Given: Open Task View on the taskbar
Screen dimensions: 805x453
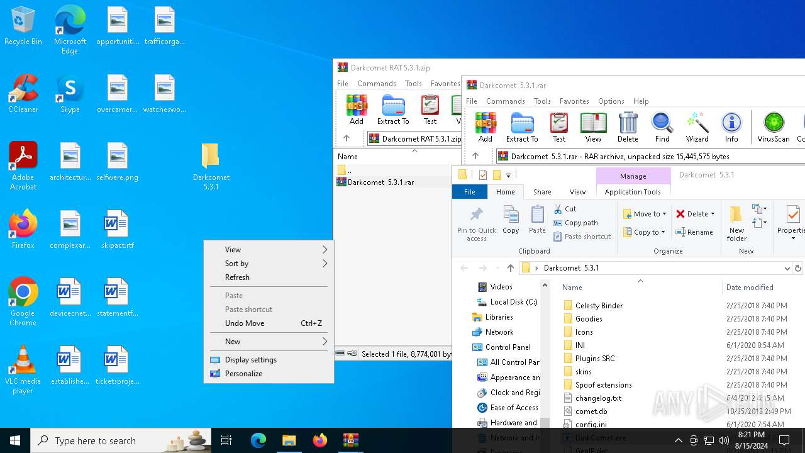Looking at the screenshot, I should (226, 440).
